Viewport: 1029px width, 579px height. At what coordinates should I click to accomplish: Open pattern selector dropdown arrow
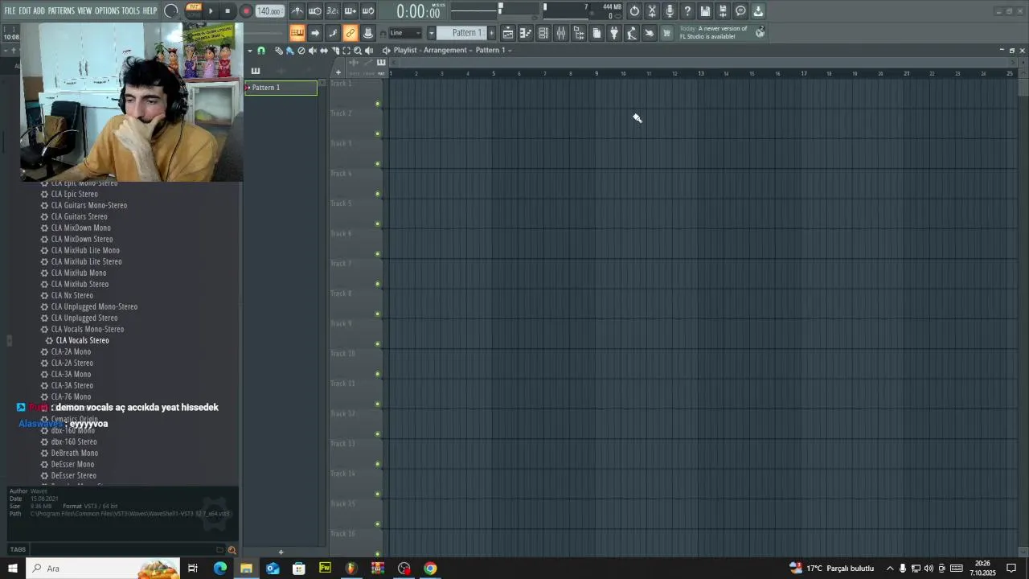431,33
